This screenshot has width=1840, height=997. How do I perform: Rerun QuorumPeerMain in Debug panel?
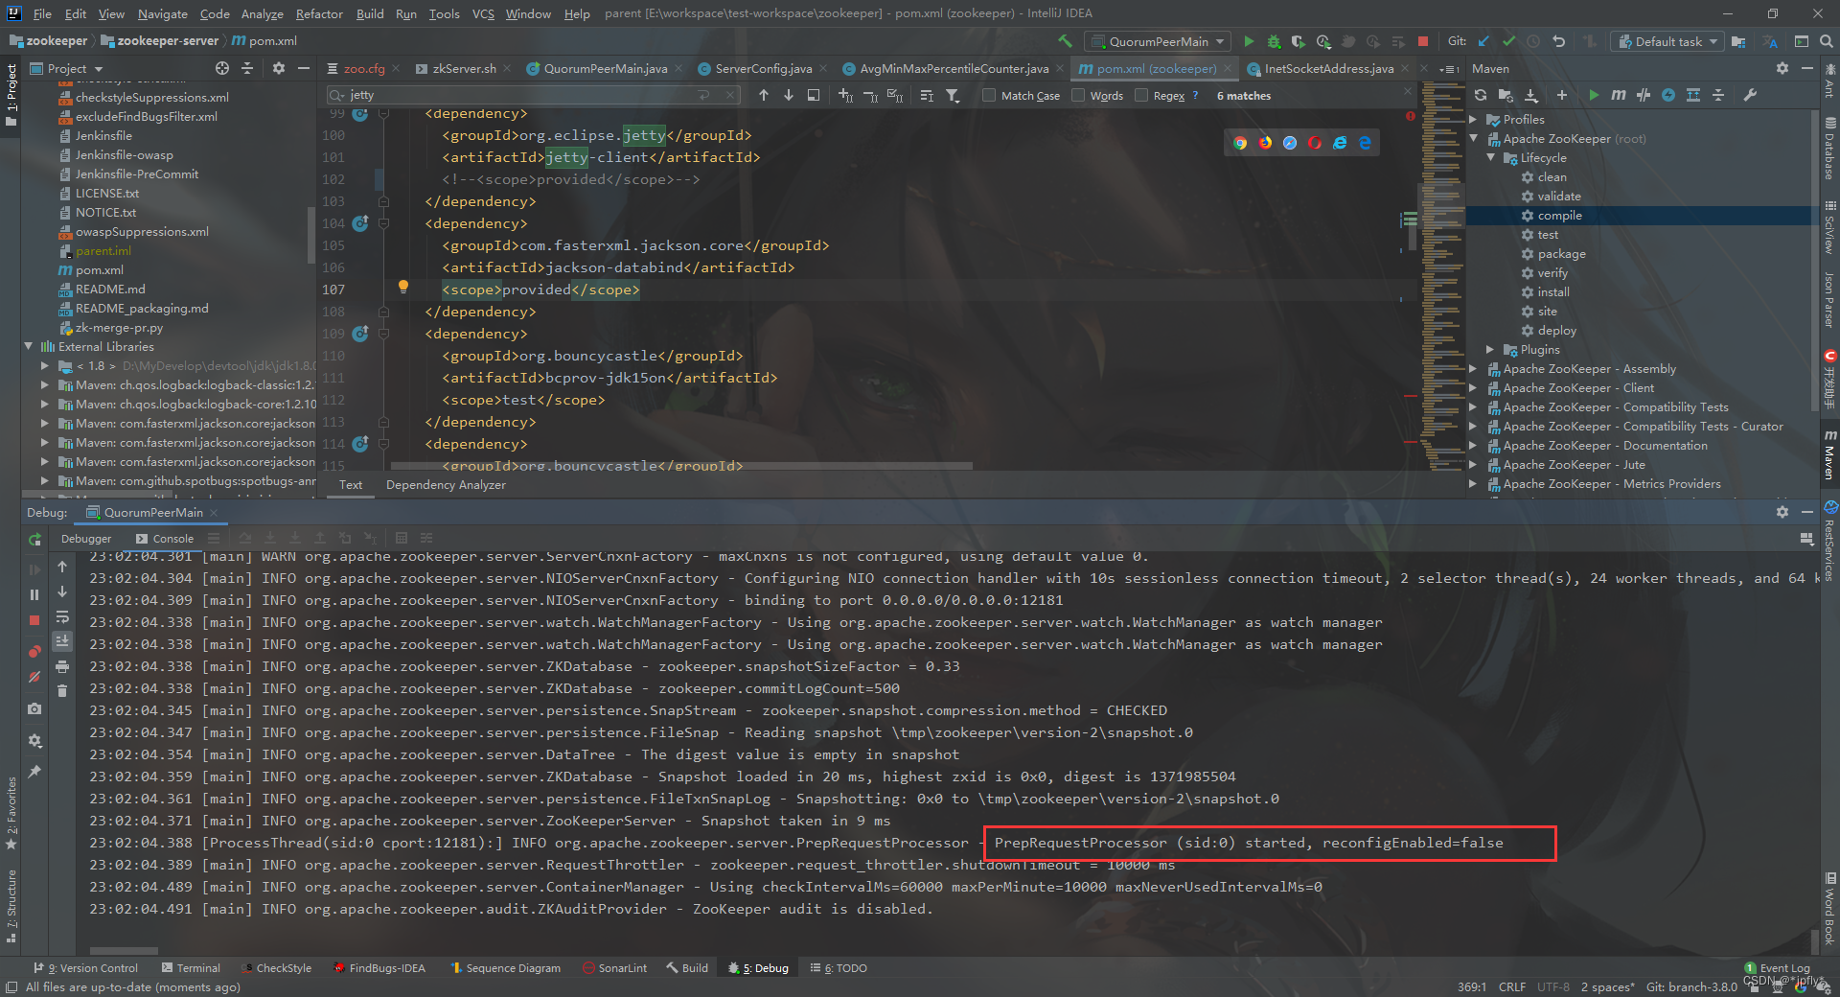point(34,540)
